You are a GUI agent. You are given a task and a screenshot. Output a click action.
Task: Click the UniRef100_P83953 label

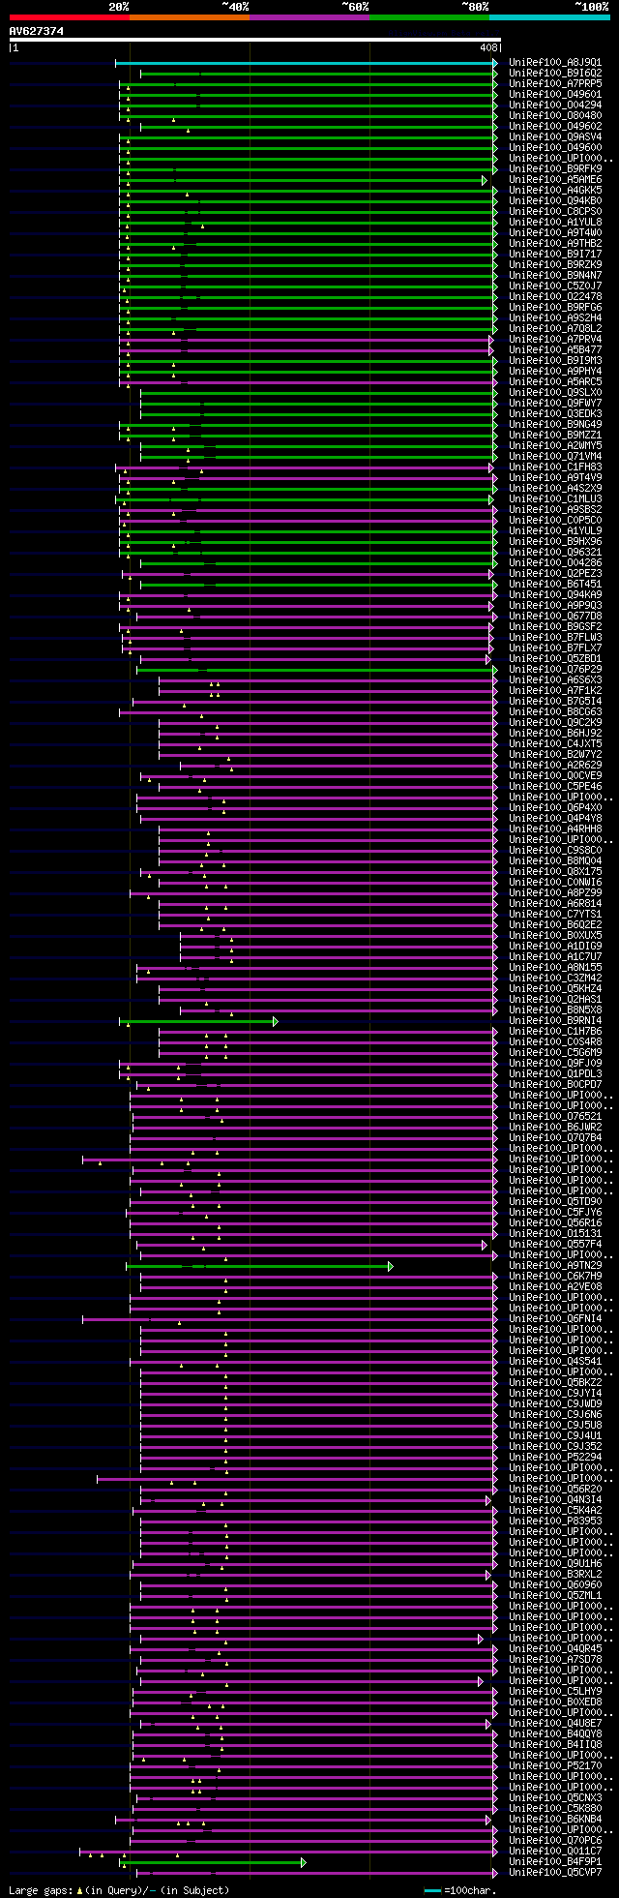[555, 1521]
